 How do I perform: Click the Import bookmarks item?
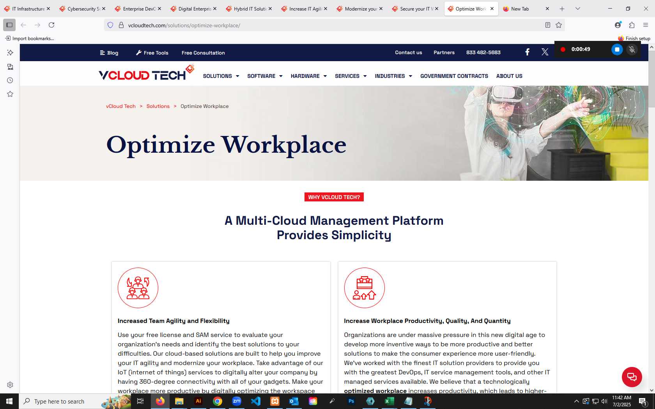pyautogui.click(x=30, y=38)
